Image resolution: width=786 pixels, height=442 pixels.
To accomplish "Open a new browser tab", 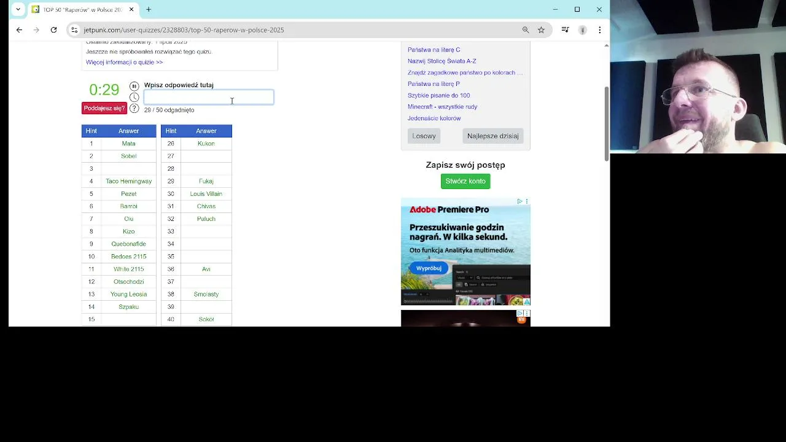I will [x=149, y=9].
